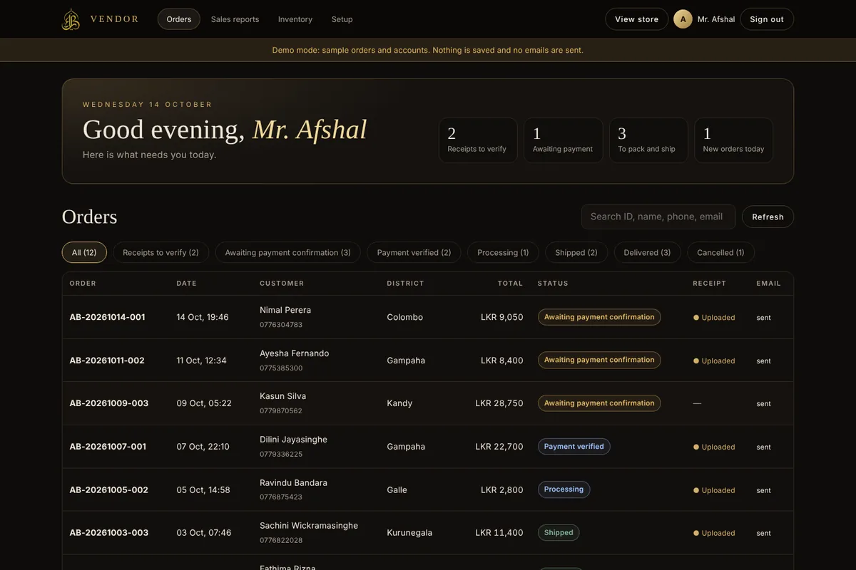Viewport: 856px width, 570px height.
Task: Open Sales reports in the navigation
Action: point(235,19)
